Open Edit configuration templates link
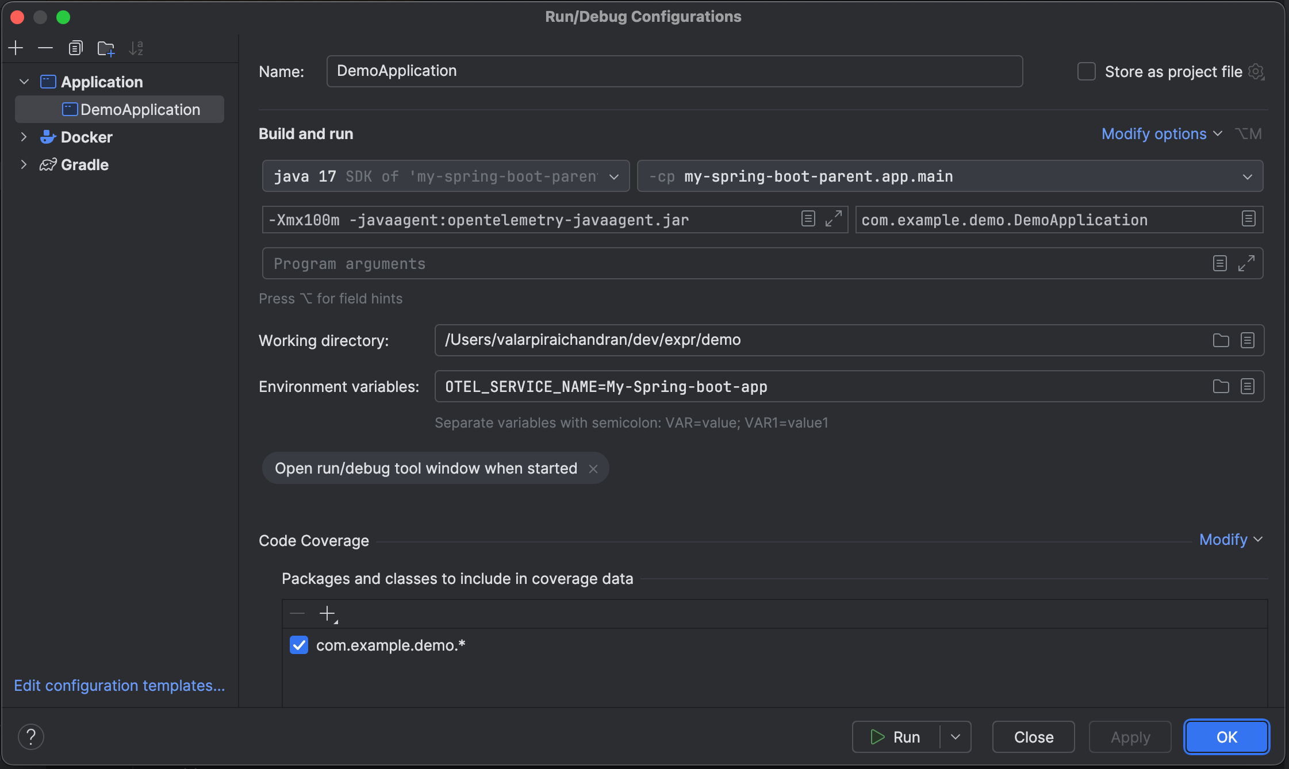 click(119, 685)
